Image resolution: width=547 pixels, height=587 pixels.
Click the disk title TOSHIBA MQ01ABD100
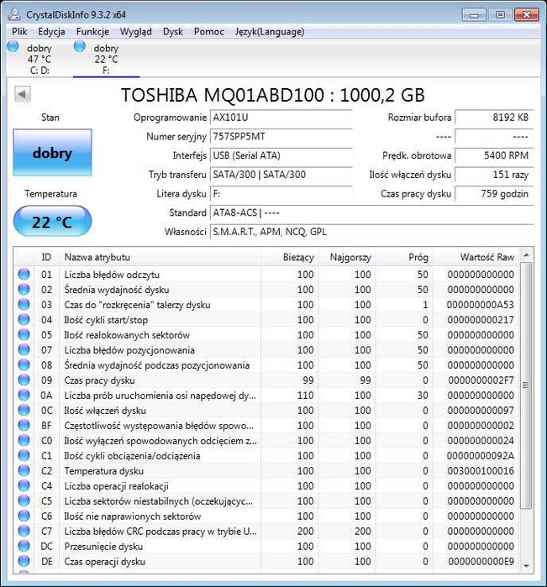(x=273, y=95)
